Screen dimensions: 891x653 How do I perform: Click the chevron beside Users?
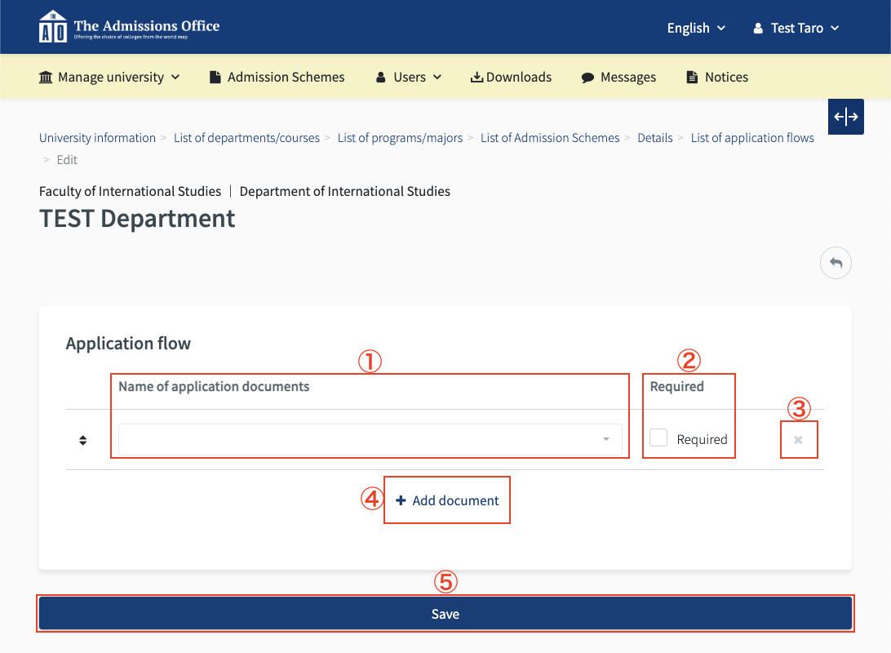pos(437,77)
